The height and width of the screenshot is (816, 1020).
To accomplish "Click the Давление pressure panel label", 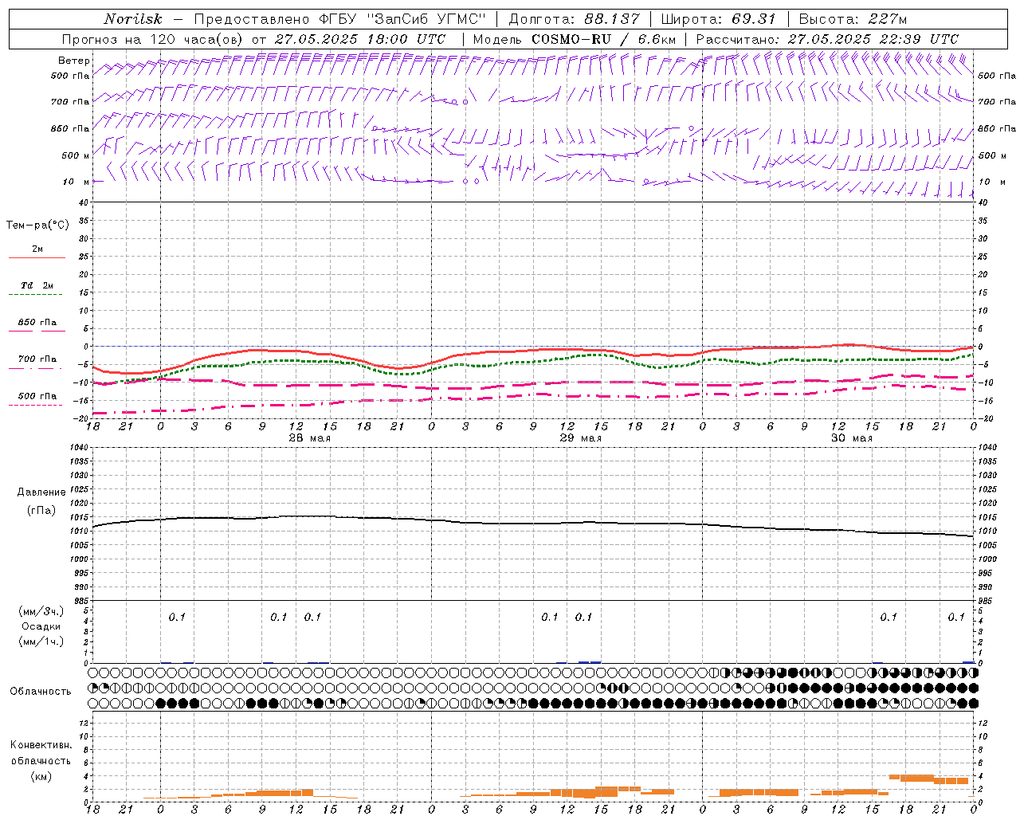I will (x=41, y=492).
